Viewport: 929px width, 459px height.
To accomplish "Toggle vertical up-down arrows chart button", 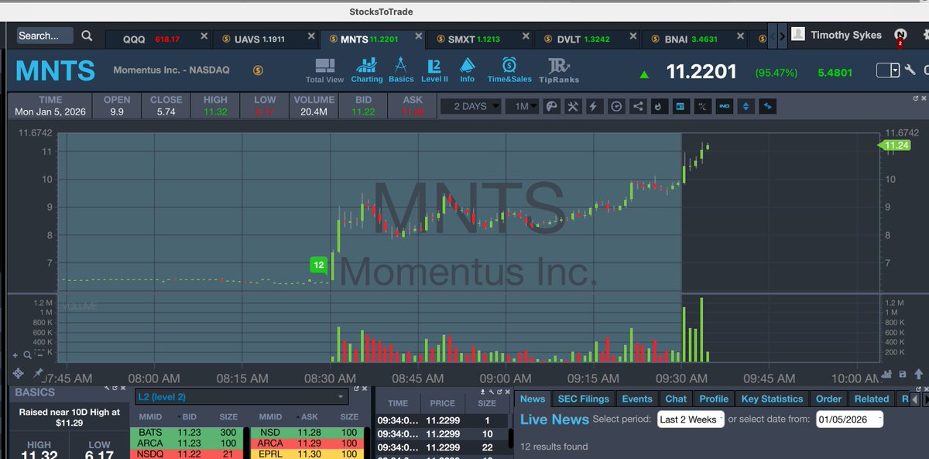I will tap(746, 106).
